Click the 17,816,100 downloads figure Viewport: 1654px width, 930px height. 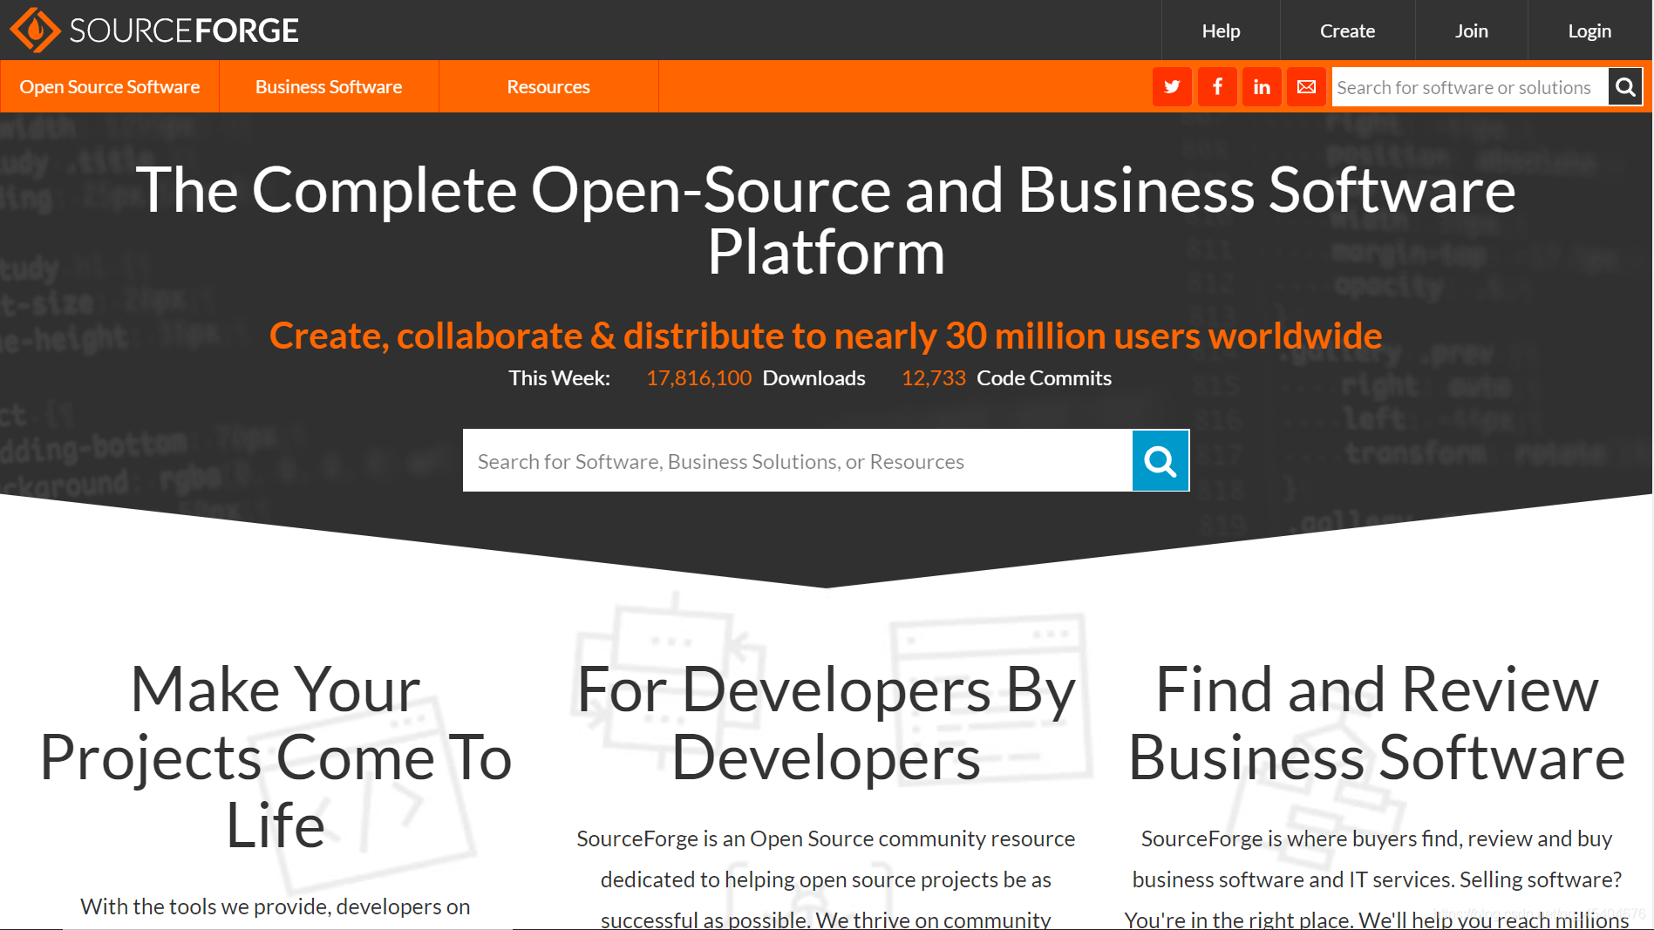pyautogui.click(x=698, y=378)
